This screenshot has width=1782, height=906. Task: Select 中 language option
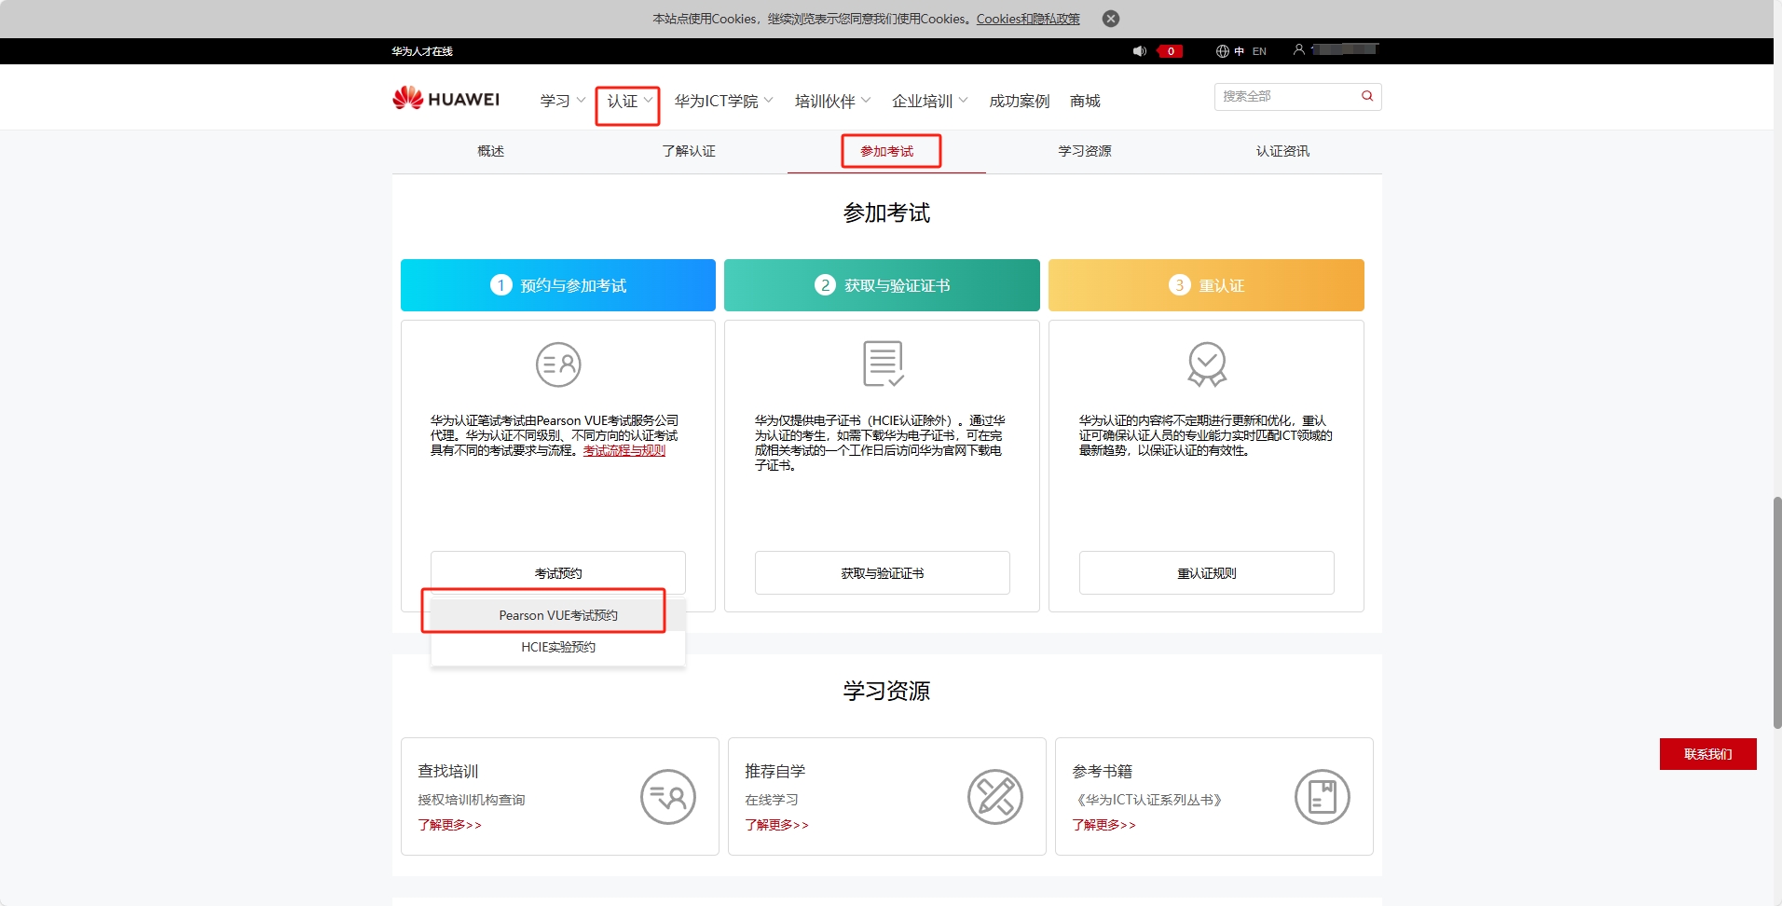tap(1240, 51)
